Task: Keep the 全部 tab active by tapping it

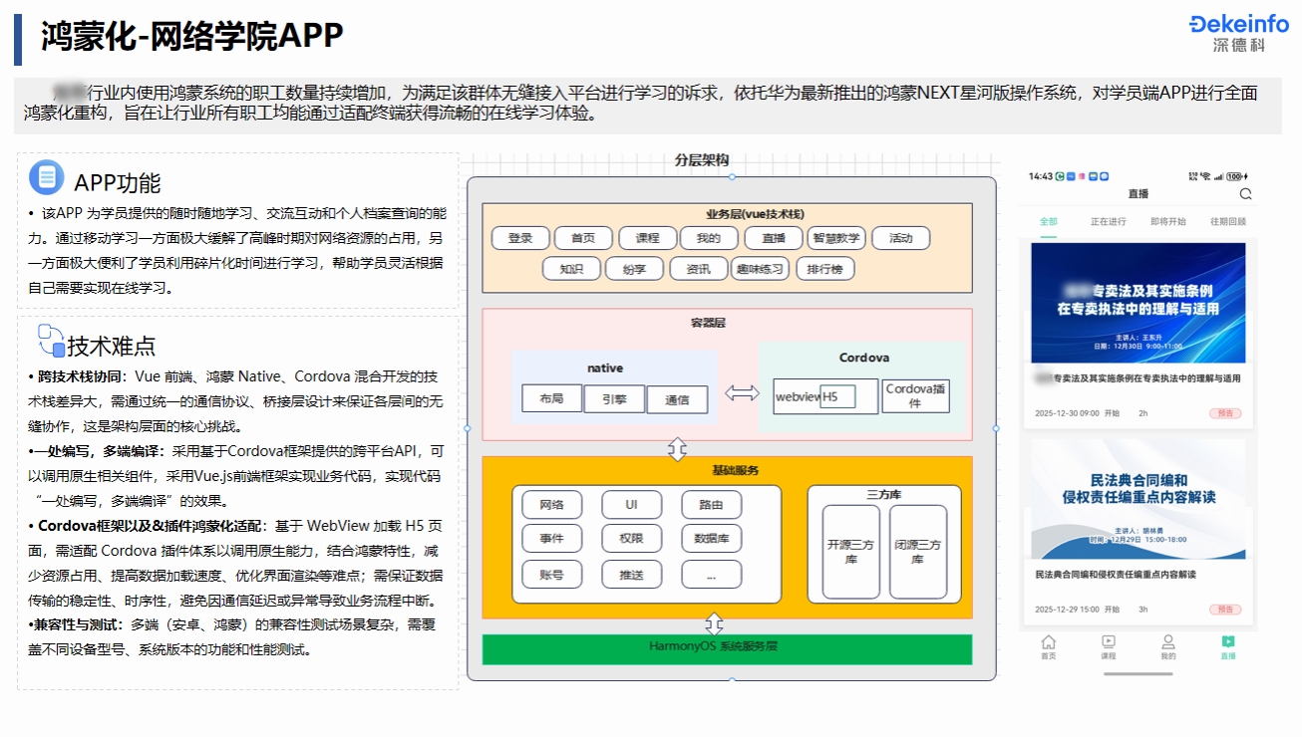Action: [x=1048, y=221]
